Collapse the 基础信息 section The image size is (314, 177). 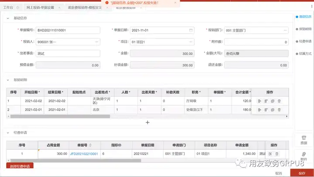[x=8, y=18]
